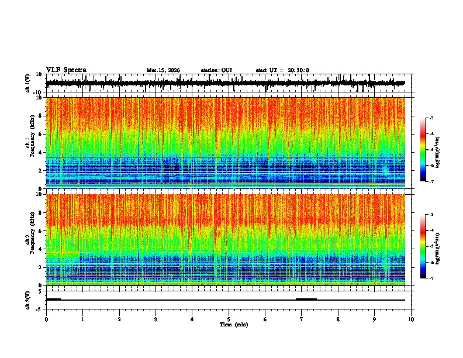This screenshot has height=358, width=463.
Task: Click the "VLF Spectra" plot title
Action: [x=66, y=70]
